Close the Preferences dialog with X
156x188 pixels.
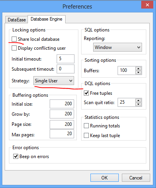(x=147, y=5)
